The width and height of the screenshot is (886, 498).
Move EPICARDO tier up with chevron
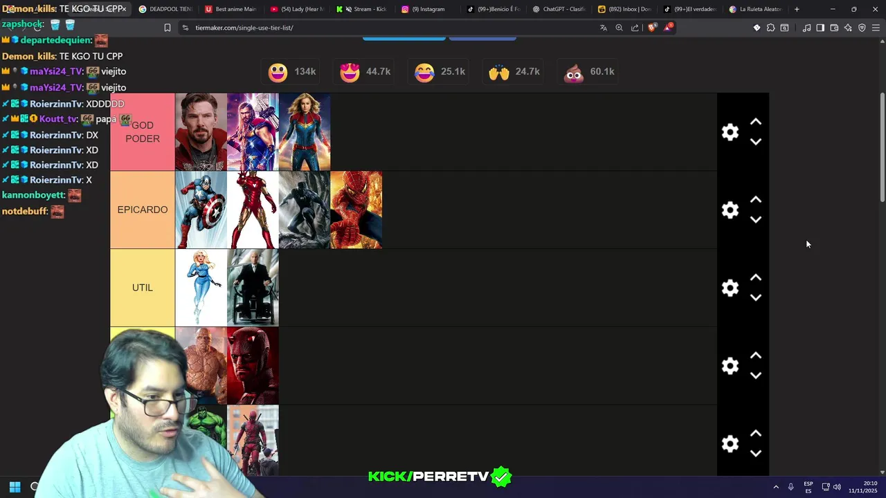[756, 200]
